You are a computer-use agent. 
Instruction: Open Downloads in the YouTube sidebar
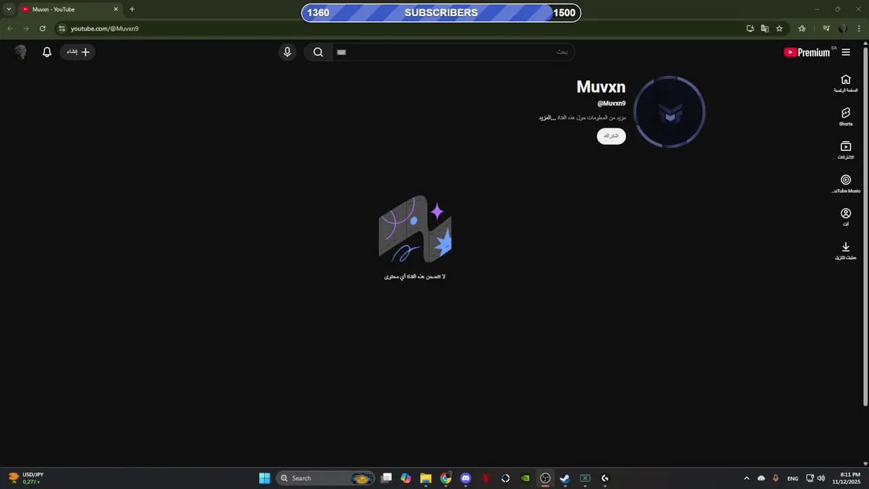pyautogui.click(x=846, y=251)
